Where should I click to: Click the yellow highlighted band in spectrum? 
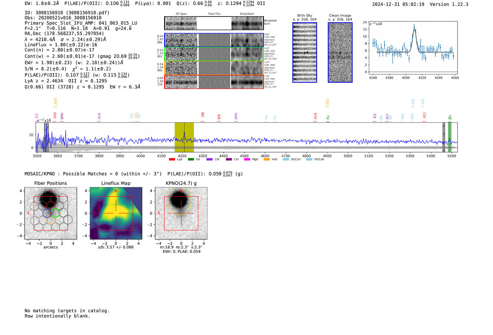click(x=184, y=137)
